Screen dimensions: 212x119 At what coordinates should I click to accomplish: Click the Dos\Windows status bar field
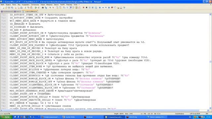(180, 114)
